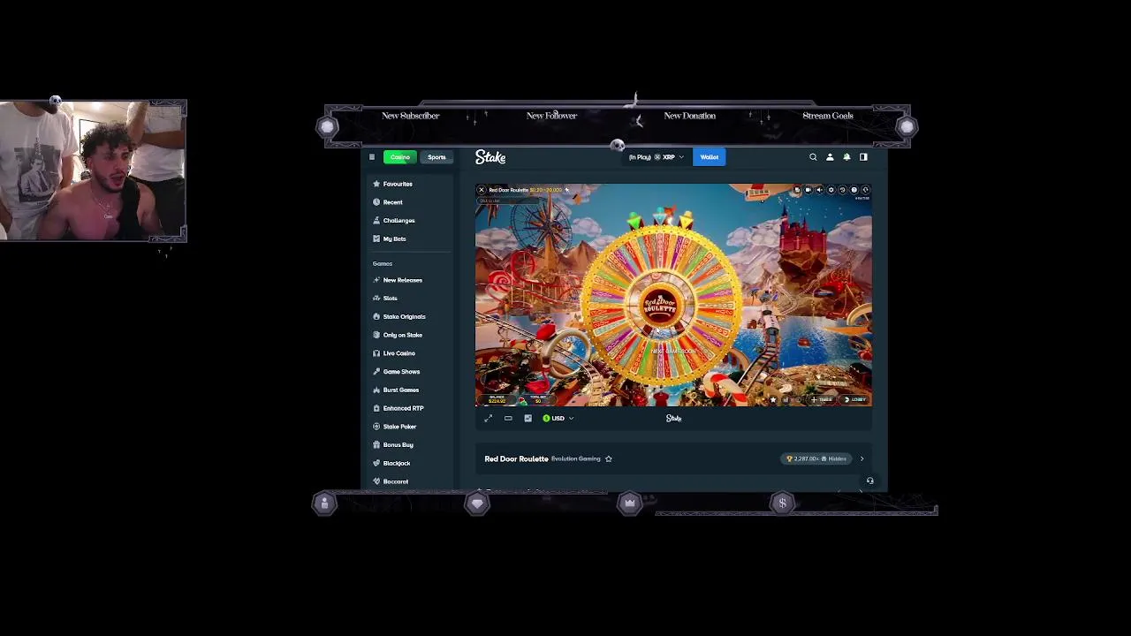Click the clock icon beside Recent

[x=376, y=202]
